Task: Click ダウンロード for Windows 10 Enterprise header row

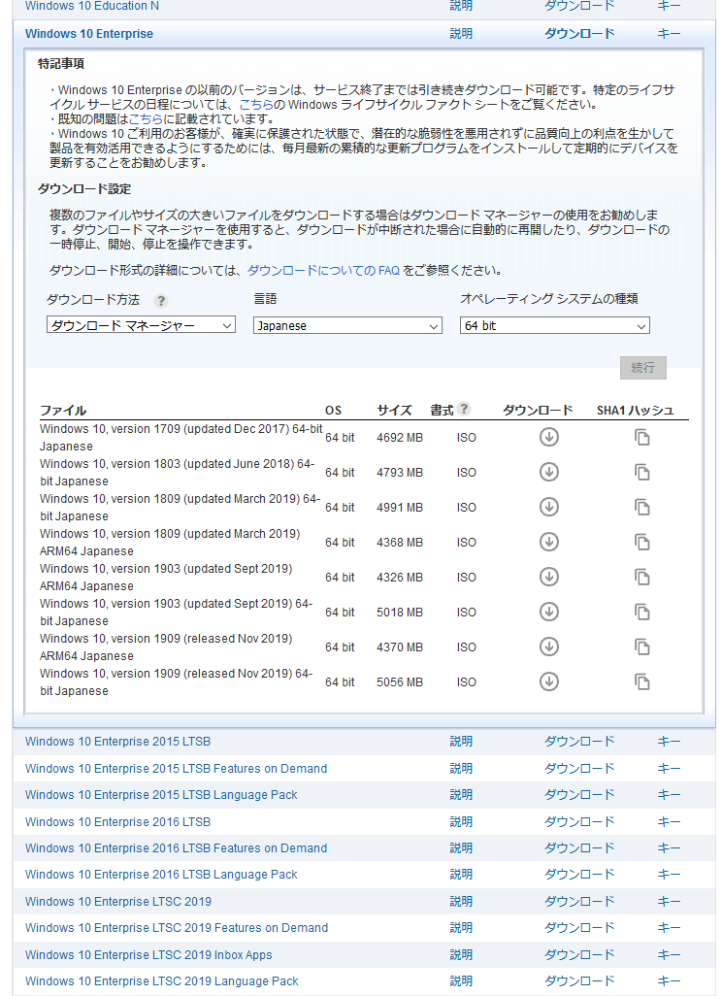Action: click(579, 34)
